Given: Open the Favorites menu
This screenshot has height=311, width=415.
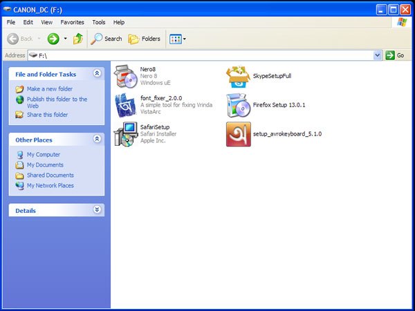Looking at the screenshot, I should [72, 22].
